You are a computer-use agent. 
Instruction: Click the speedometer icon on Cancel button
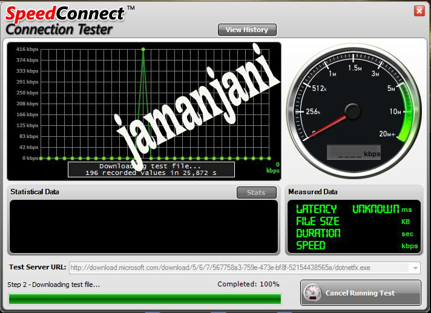tap(312, 293)
